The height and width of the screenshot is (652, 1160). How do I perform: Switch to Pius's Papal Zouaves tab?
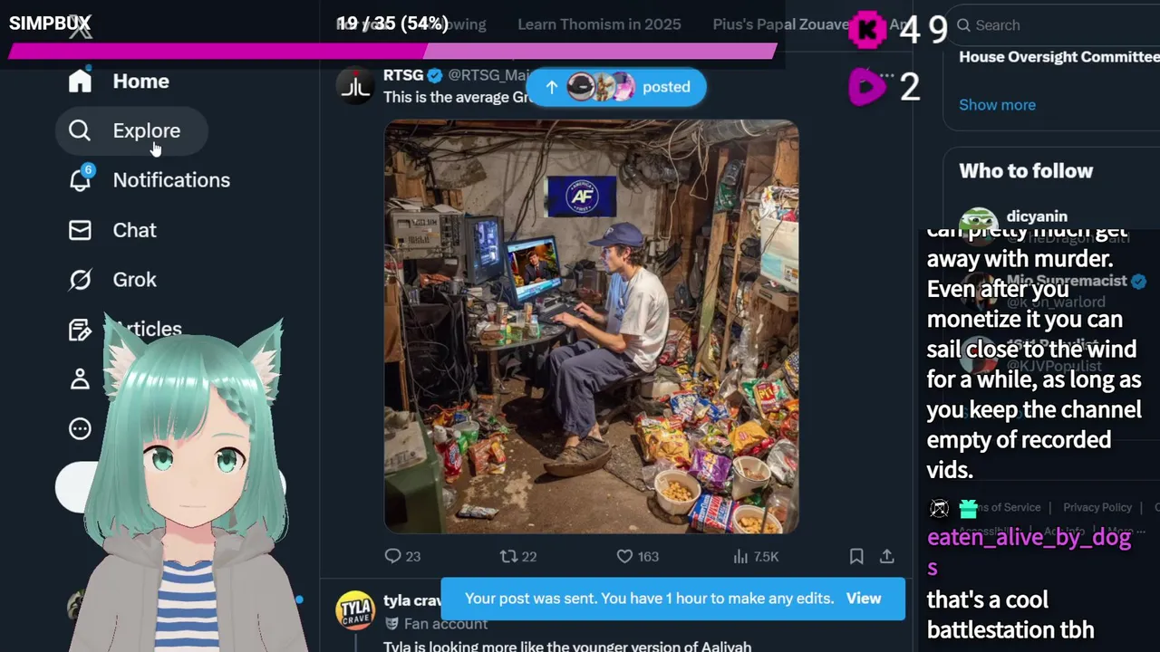[781, 24]
